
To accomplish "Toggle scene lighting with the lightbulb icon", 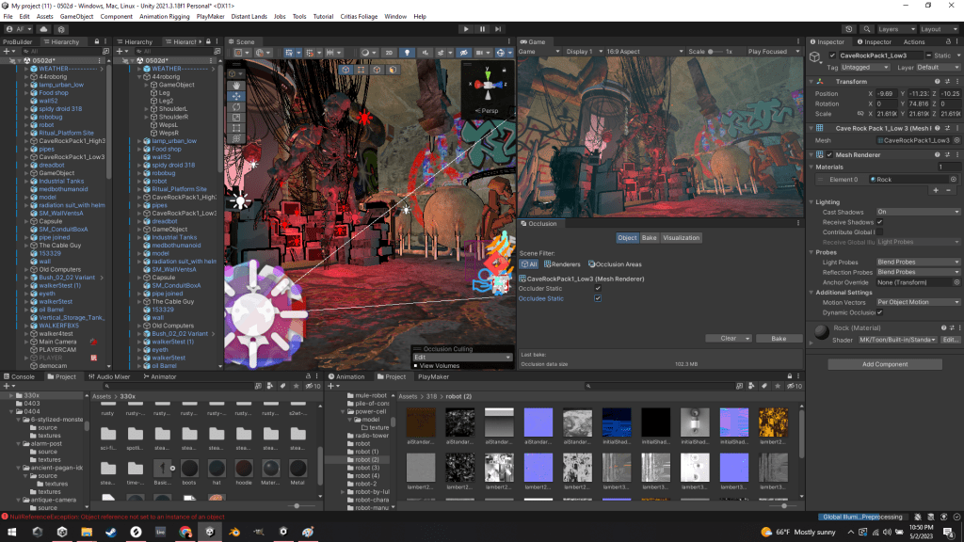I will pyautogui.click(x=407, y=52).
